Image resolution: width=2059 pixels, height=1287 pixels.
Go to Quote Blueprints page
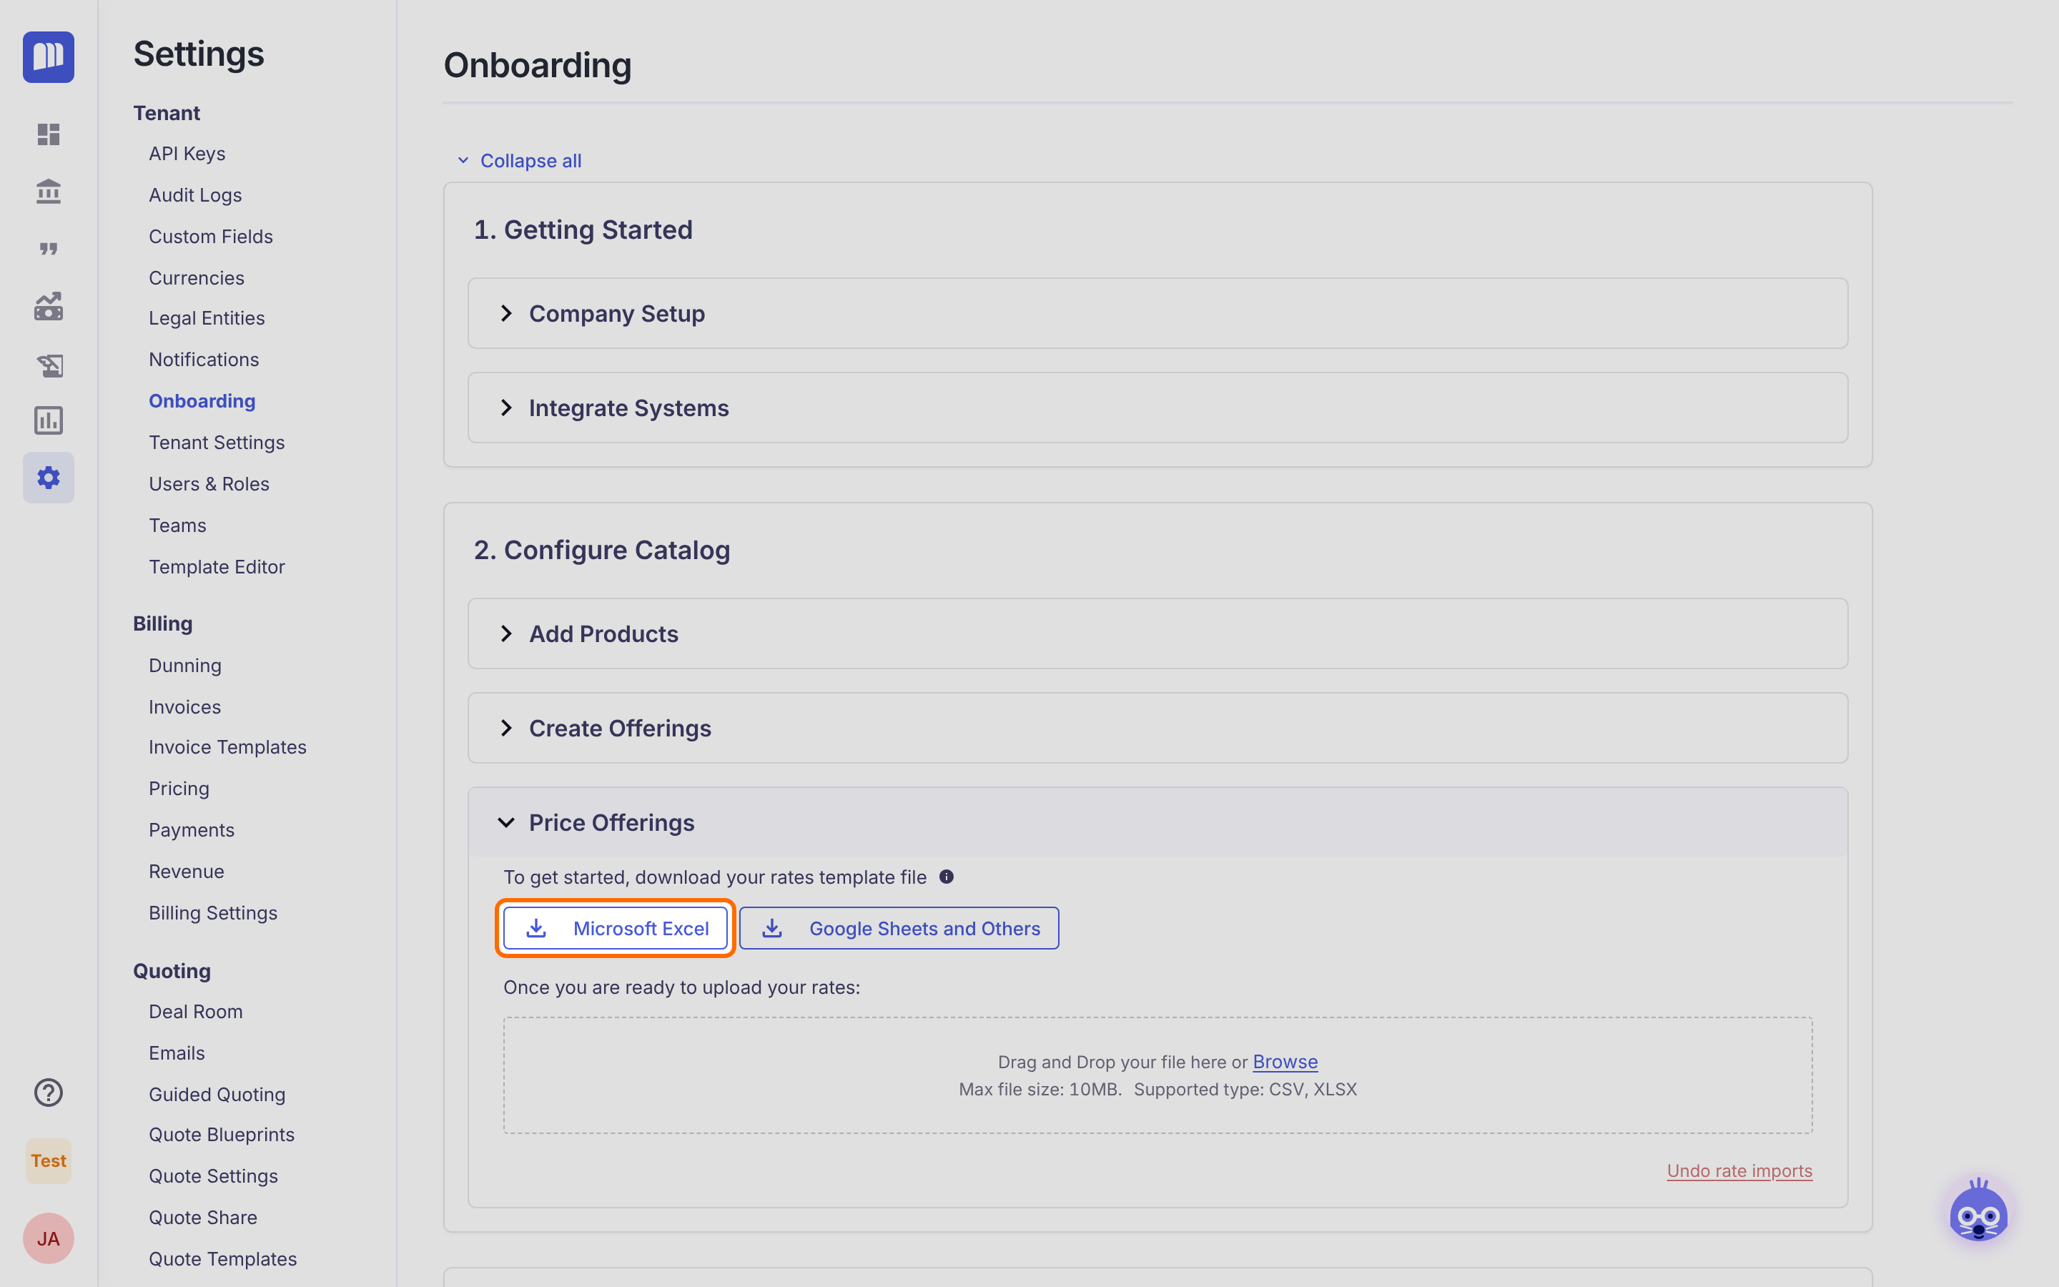(221, 1135)
